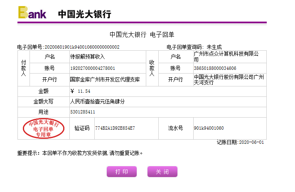Click the red 电子回单专用章 stamp

pyautogui.click(x=44, y=128)
